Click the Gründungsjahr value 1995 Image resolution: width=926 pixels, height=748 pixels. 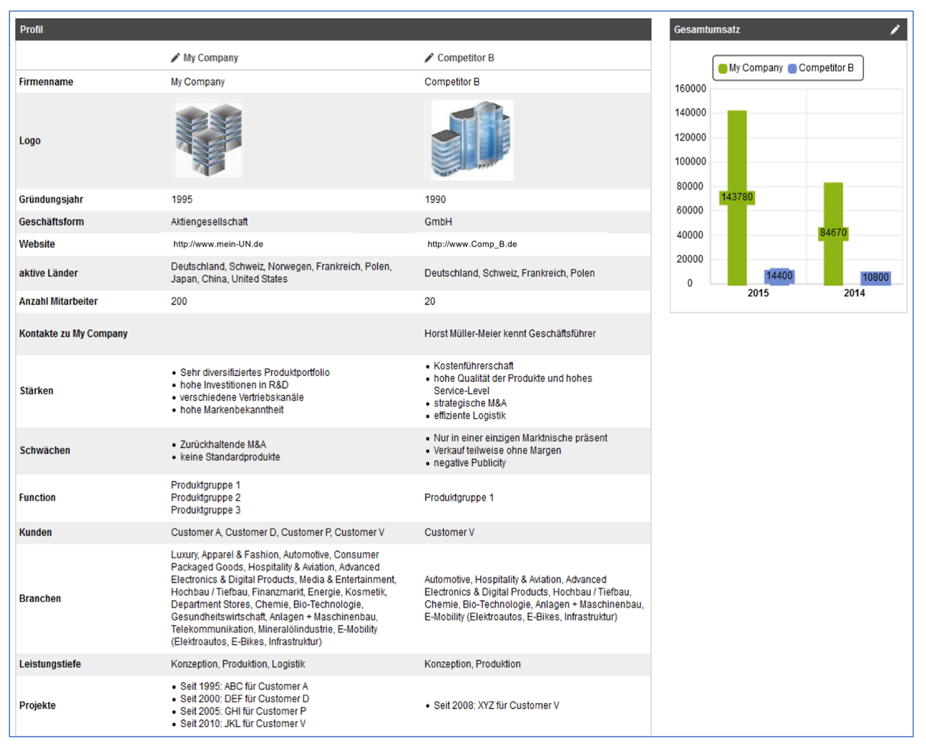click(x=182, y=199)
